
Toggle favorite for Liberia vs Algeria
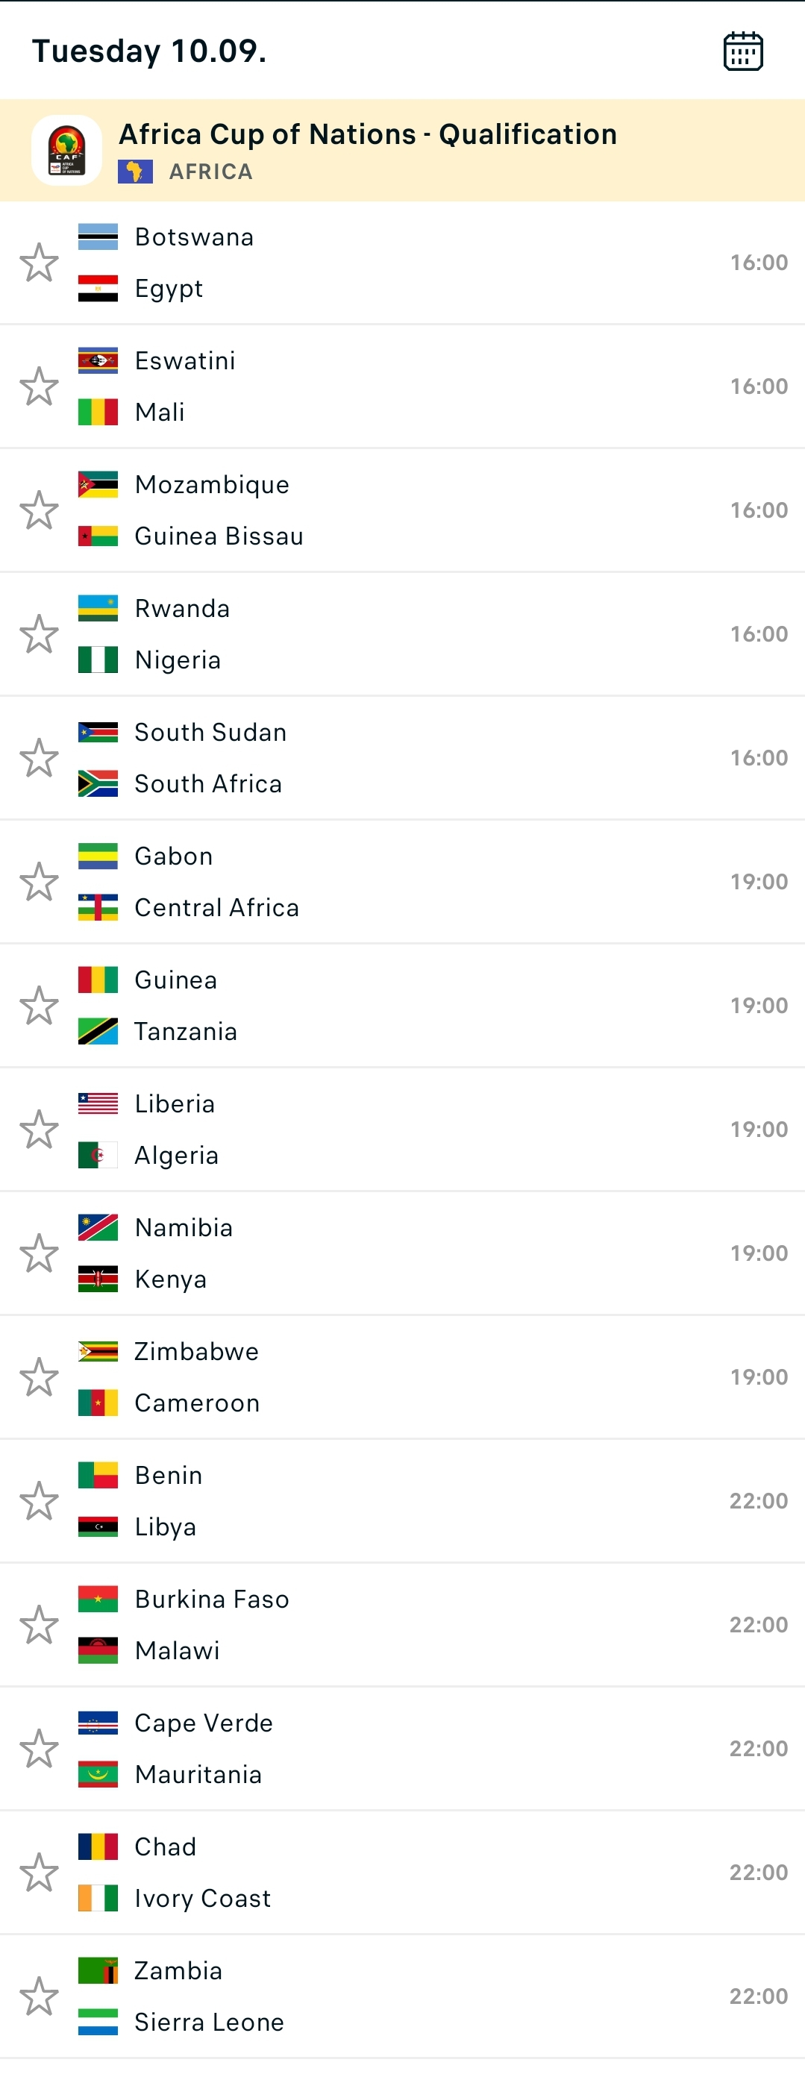[39, 1130]
